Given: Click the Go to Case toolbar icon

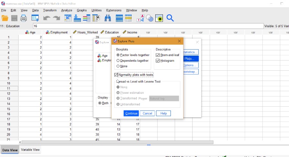Looking at the screenshot, I should pyautogui.click(x=68, y=18).
